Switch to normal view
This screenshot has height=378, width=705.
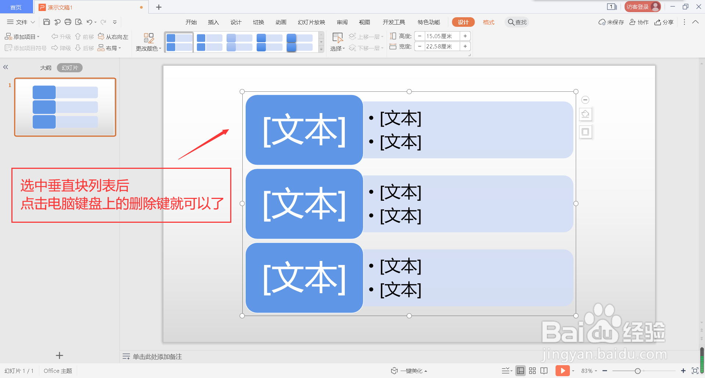[x=520, y=371]
